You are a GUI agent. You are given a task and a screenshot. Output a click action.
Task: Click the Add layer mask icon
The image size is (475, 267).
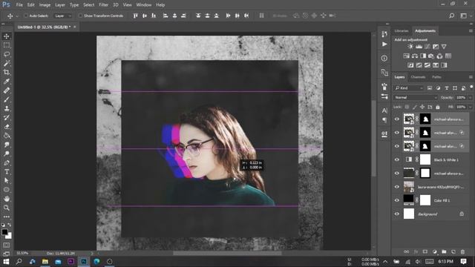point(425,252)
